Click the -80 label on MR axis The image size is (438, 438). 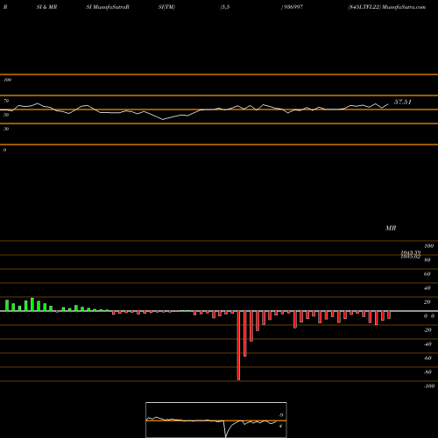tap(427, 372)
